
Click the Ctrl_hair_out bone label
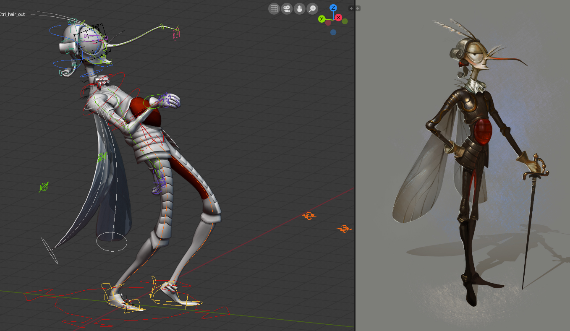13,14
